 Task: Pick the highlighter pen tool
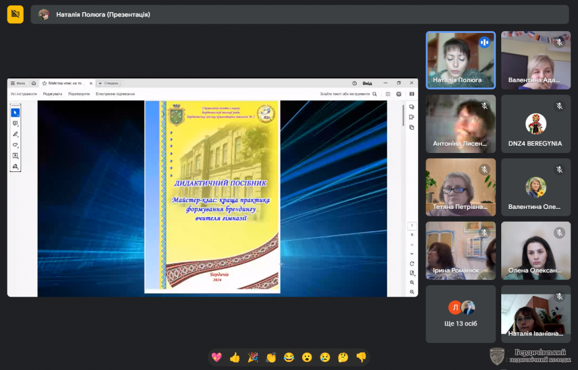coord(16,134)
